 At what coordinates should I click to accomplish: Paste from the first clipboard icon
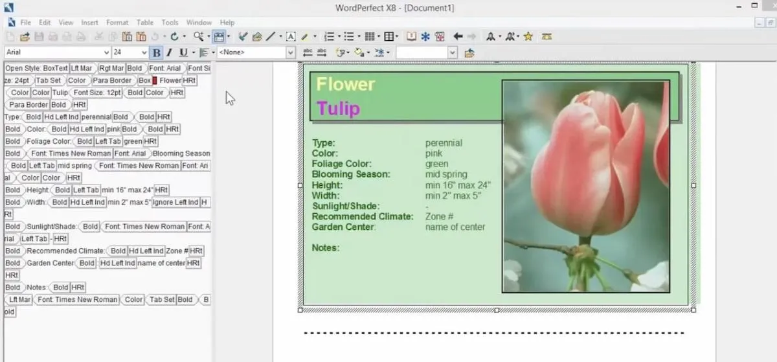pyautogui.click(x=127, y=37)
